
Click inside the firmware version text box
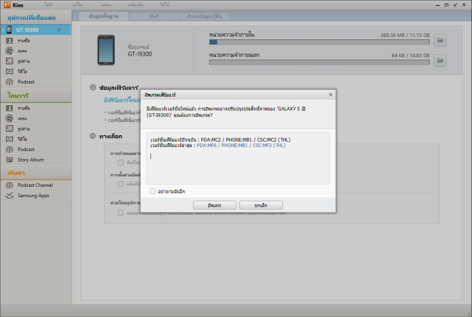coord(238,158)
